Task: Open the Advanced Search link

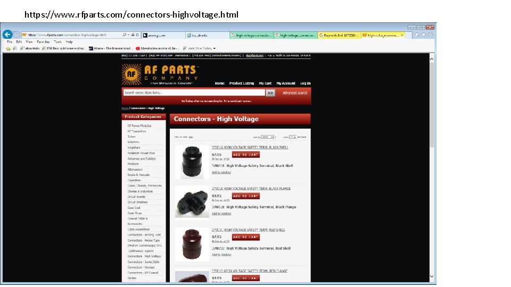Action: [x=295, y=92]
